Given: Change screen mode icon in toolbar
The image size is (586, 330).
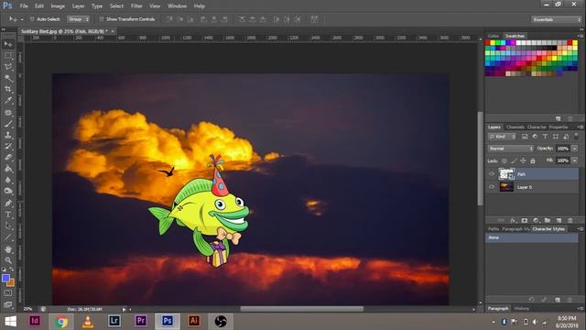Looking at the screenshot, I should [8, 304].
